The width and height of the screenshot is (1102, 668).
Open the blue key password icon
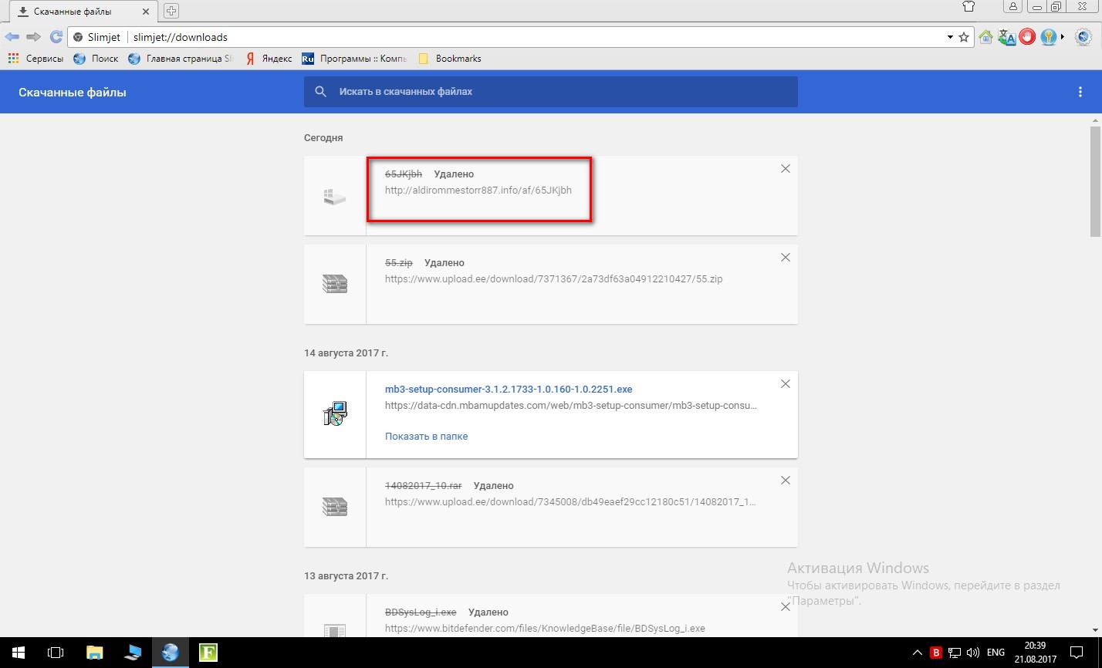click(x=1048, y=37)
